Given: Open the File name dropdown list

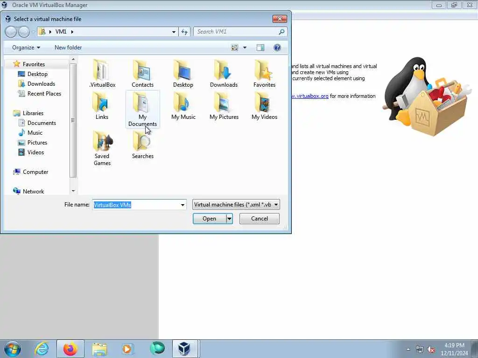Looking at the screenshot, I should click(183, 205).
